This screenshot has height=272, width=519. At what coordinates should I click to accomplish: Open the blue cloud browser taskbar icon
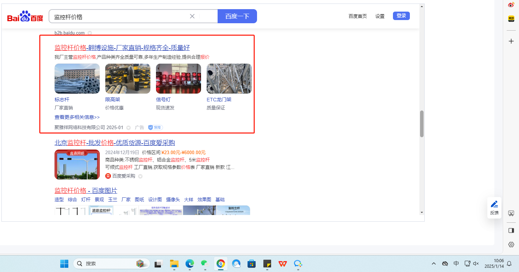[x=236, y=264]
